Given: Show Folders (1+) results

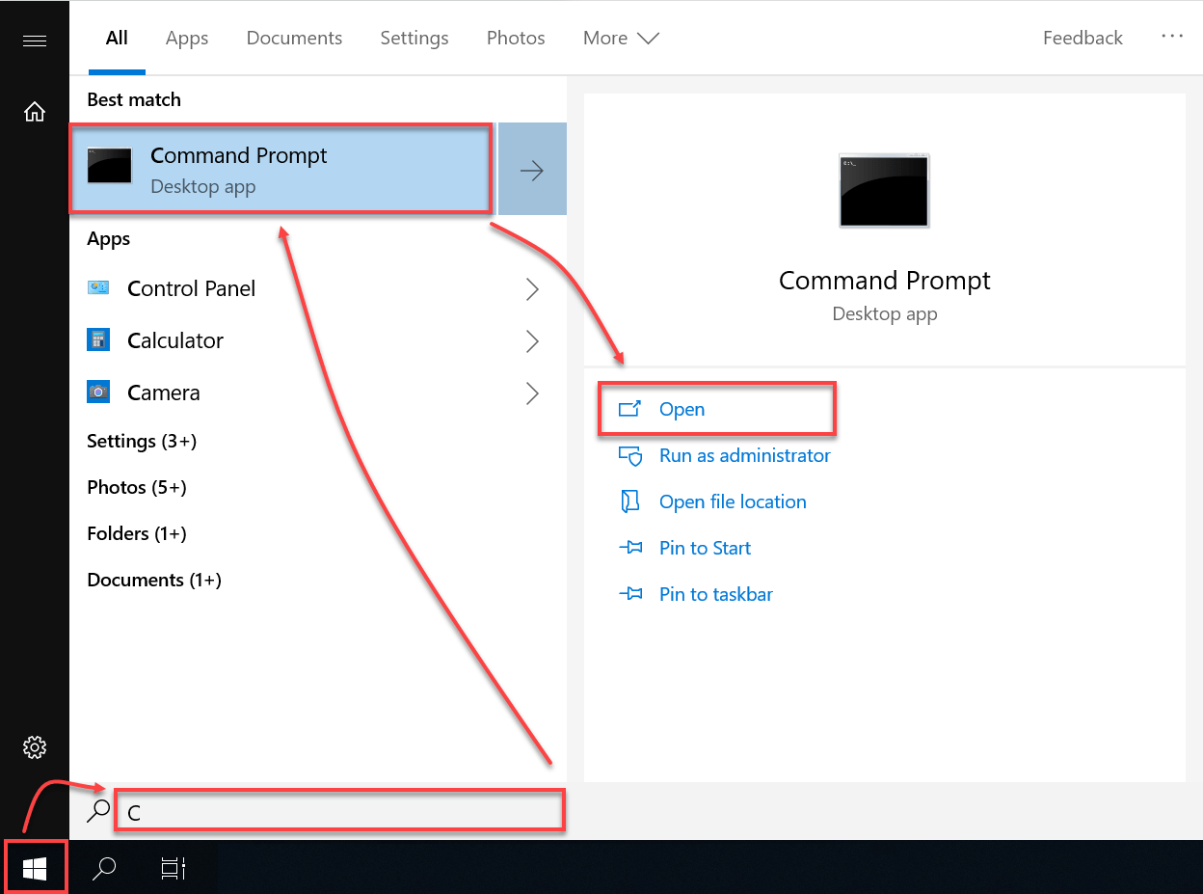Looking at the screenshot, I should coord(137,533).
